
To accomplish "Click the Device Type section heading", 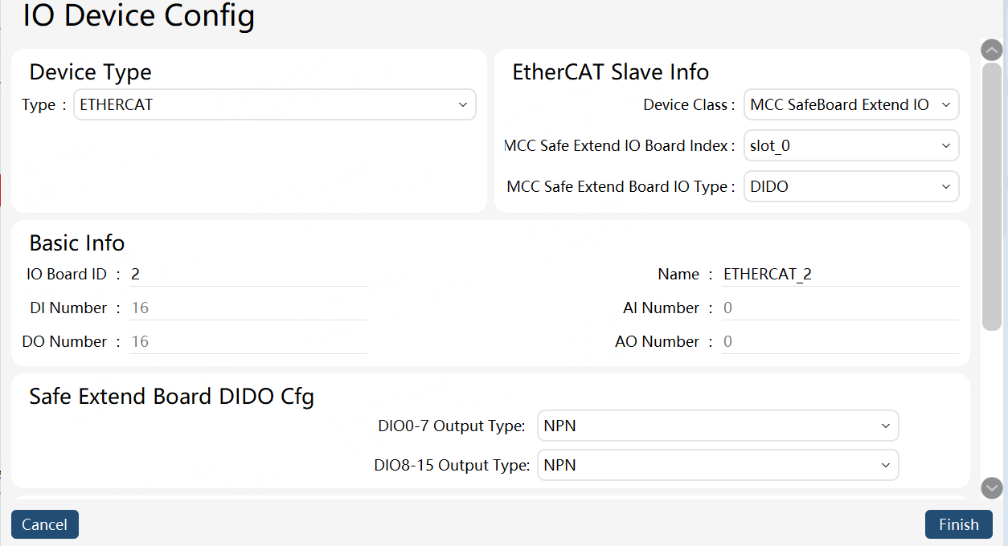I will tap(91, 72).
